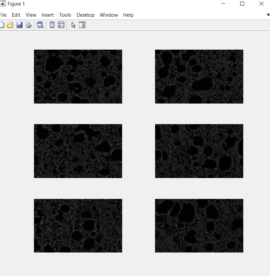Toggle the colorbar on
The image size is (270, 276).
coord(52,25)
